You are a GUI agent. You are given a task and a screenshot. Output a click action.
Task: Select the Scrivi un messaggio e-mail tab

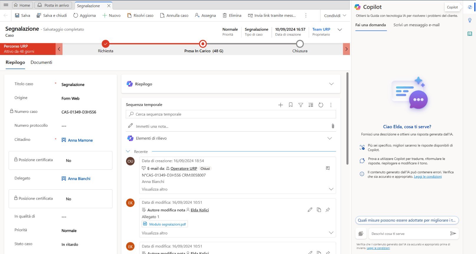(x=416, y=25)
